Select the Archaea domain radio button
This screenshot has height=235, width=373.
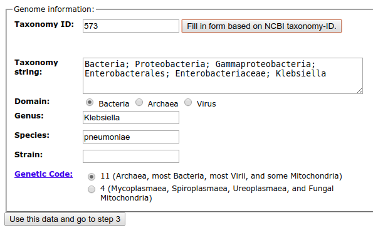pos(139,103)
